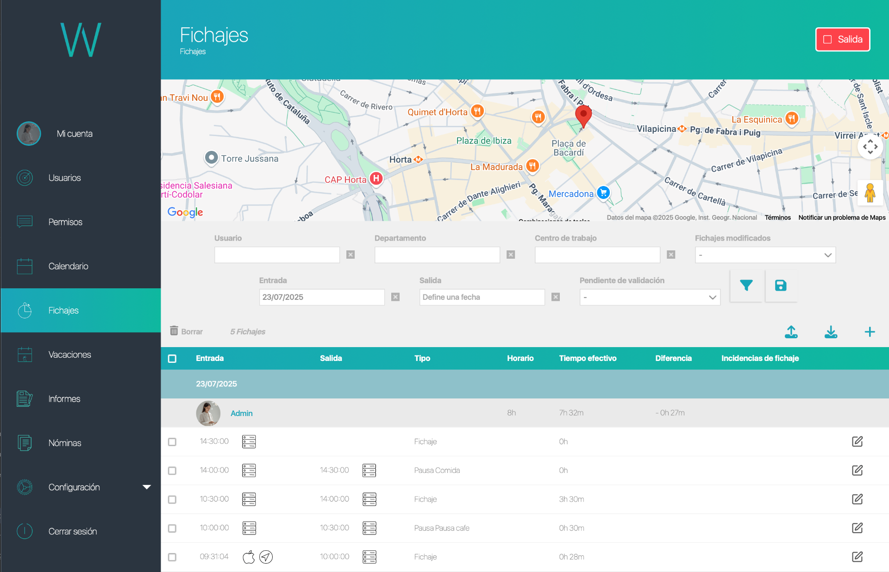Clear the Entrada date filter

pos(395,297)
